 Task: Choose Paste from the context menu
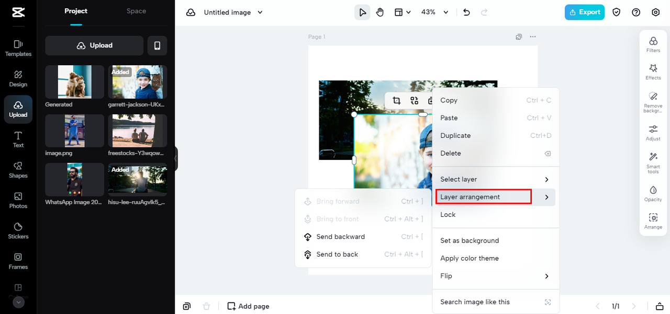coord(496,118)
